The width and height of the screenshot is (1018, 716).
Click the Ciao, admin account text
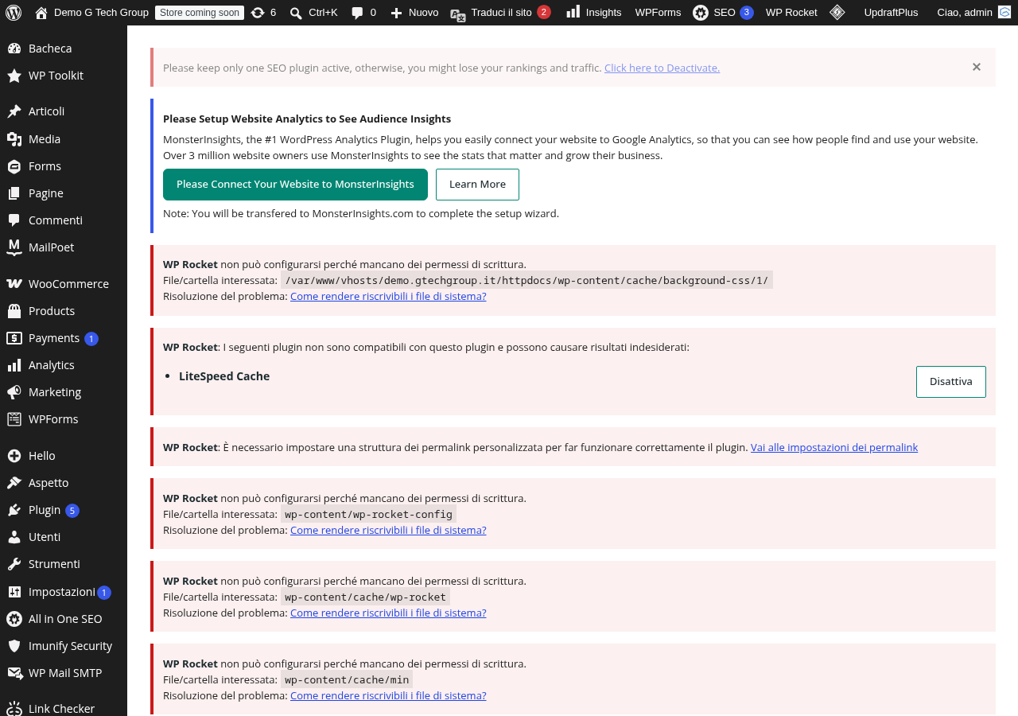tap(964, 13)
